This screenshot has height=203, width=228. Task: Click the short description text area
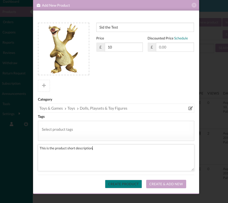point(116,158)
